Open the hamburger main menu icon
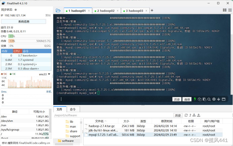The image size is (233, 146). click(x=230, y=10)
